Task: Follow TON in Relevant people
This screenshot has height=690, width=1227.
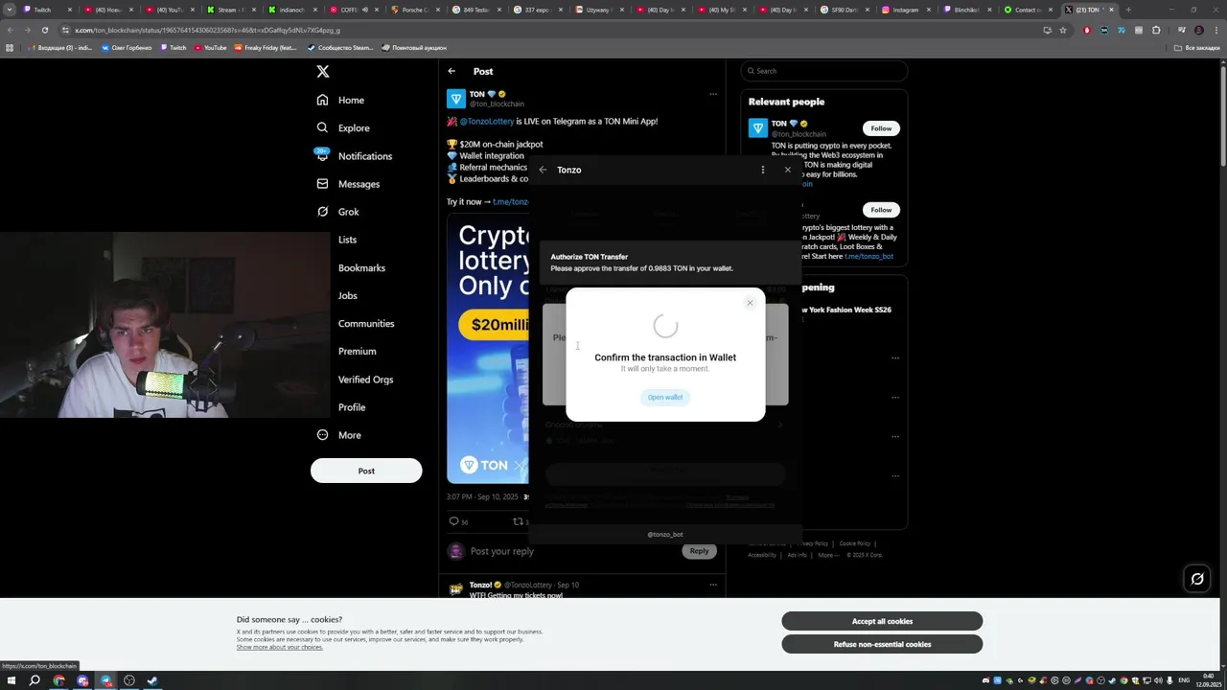Action: 881,128
